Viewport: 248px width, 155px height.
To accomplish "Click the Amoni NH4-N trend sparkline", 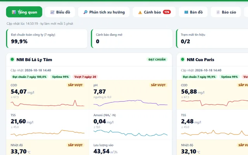I will click(131, 133).
